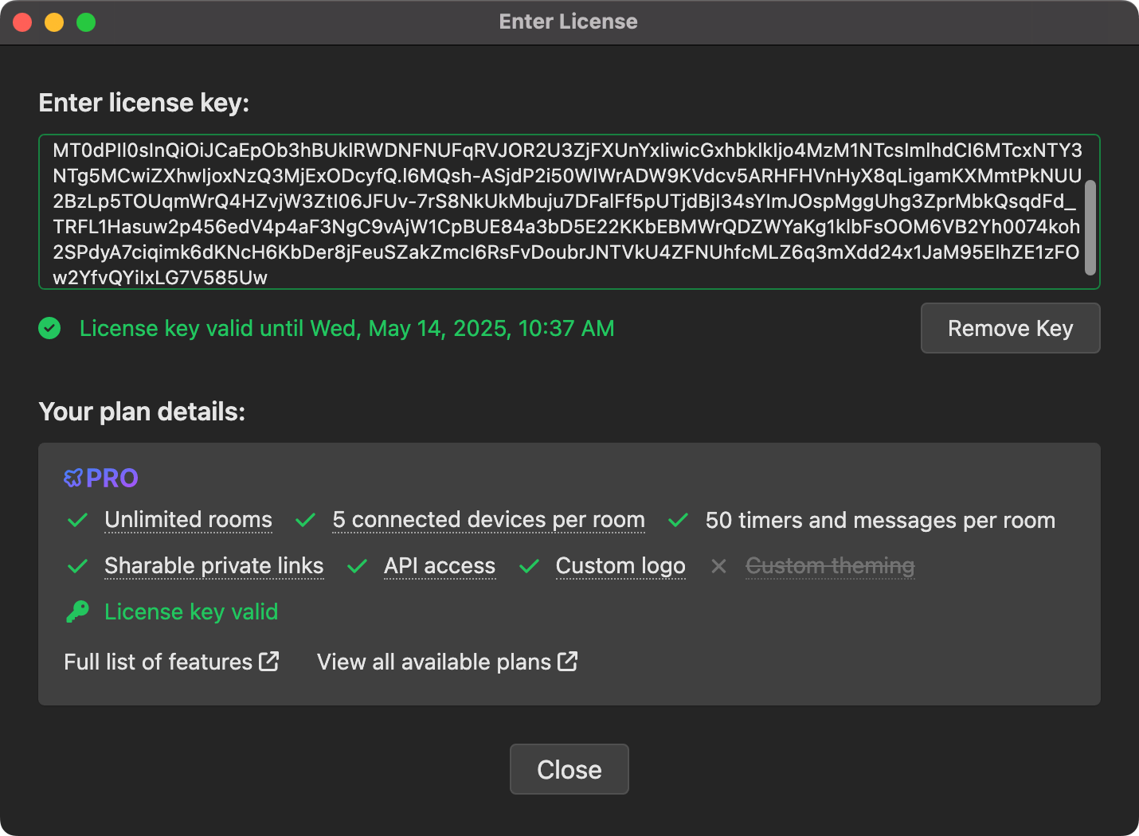Open the Custom theming strikethrough link
This screenshot has width=1139, height=836.
click(829, 566)
